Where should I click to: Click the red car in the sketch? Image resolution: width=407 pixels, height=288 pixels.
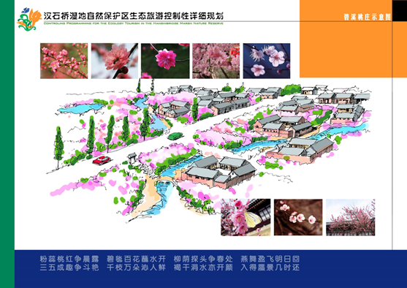pos(102,160)
